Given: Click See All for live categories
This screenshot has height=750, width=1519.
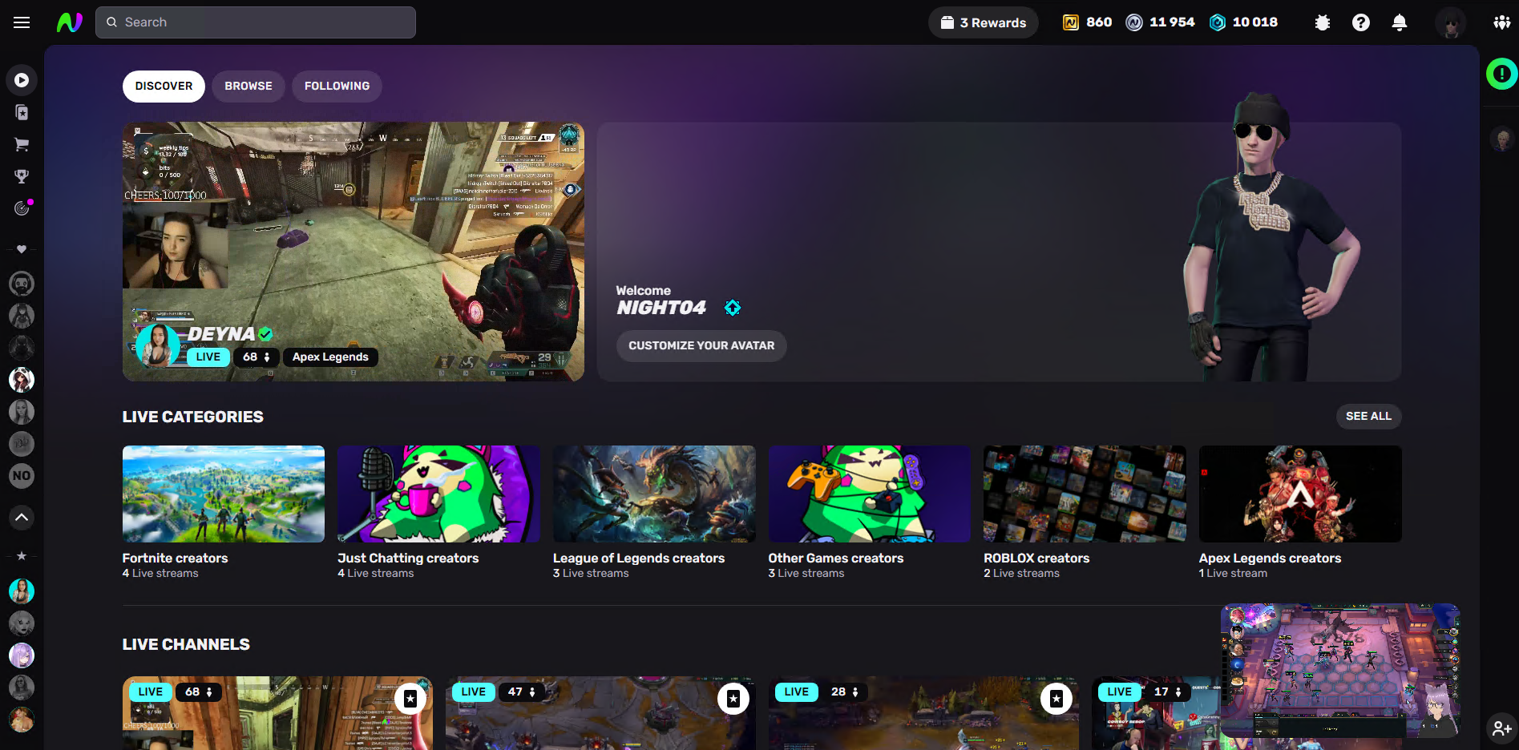Looking at the screenshot, I should (x=1368, y=417).
